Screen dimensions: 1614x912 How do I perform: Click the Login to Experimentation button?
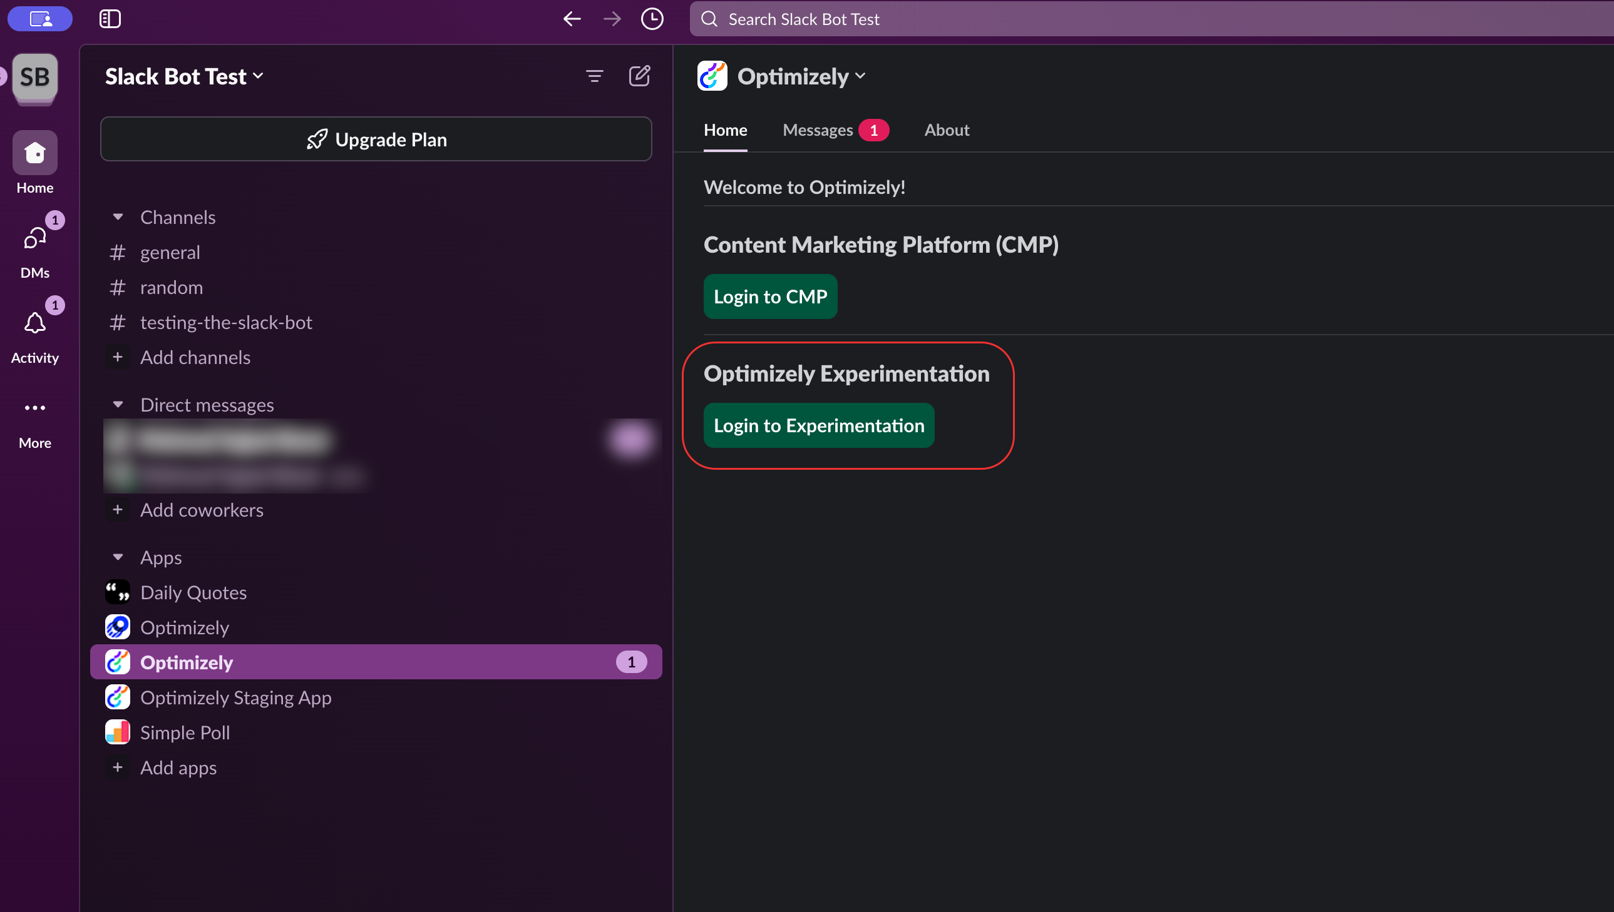[819, 425]
